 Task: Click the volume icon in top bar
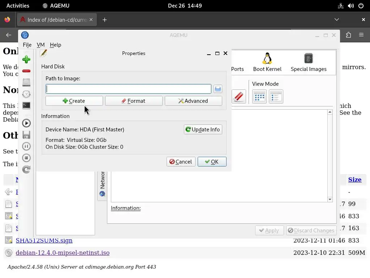(350, 6)
